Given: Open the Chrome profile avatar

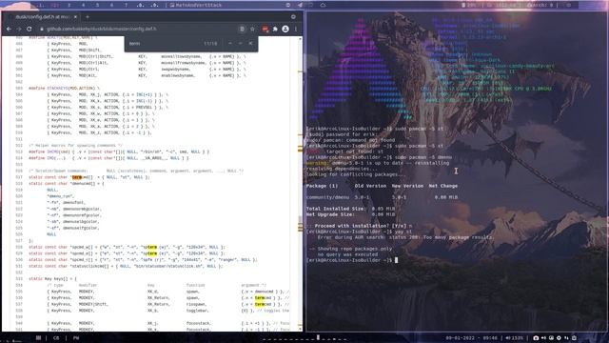Looking at the screenshot, I should (285, 29).
